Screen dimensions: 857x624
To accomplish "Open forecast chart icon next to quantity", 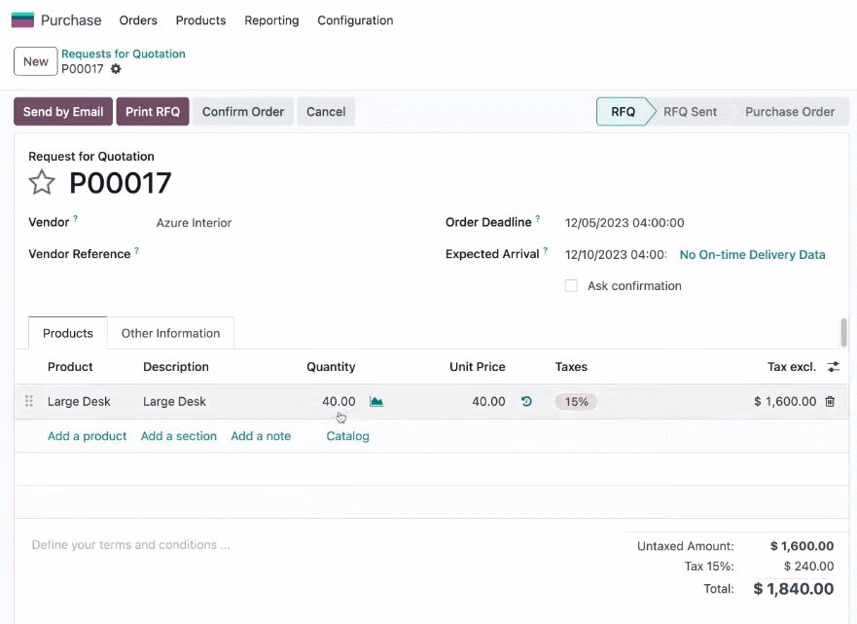I will point(376,401).
